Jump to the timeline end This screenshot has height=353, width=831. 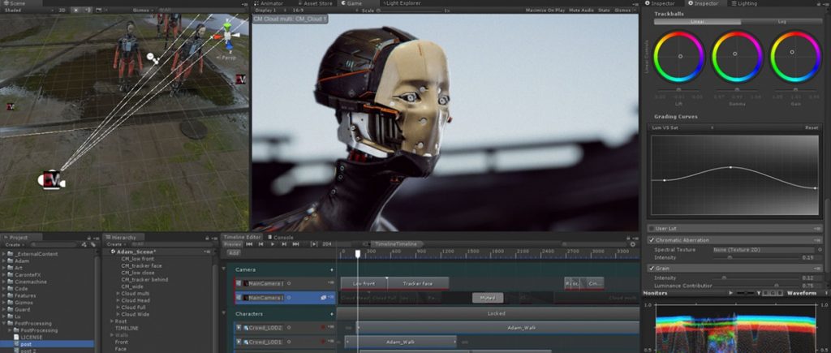[x=295, y=243]
